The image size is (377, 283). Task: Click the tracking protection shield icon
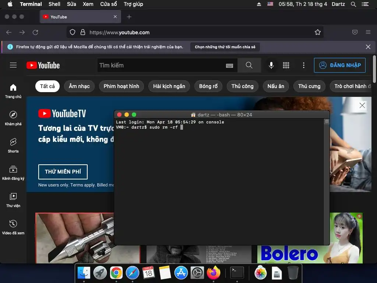point(73,32)
